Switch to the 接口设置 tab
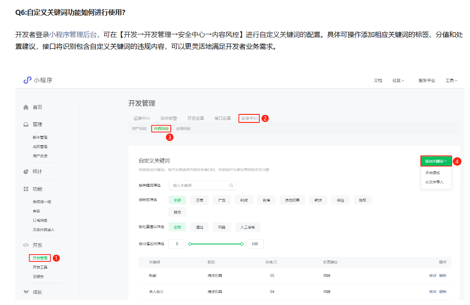 [x=222, y=118]
